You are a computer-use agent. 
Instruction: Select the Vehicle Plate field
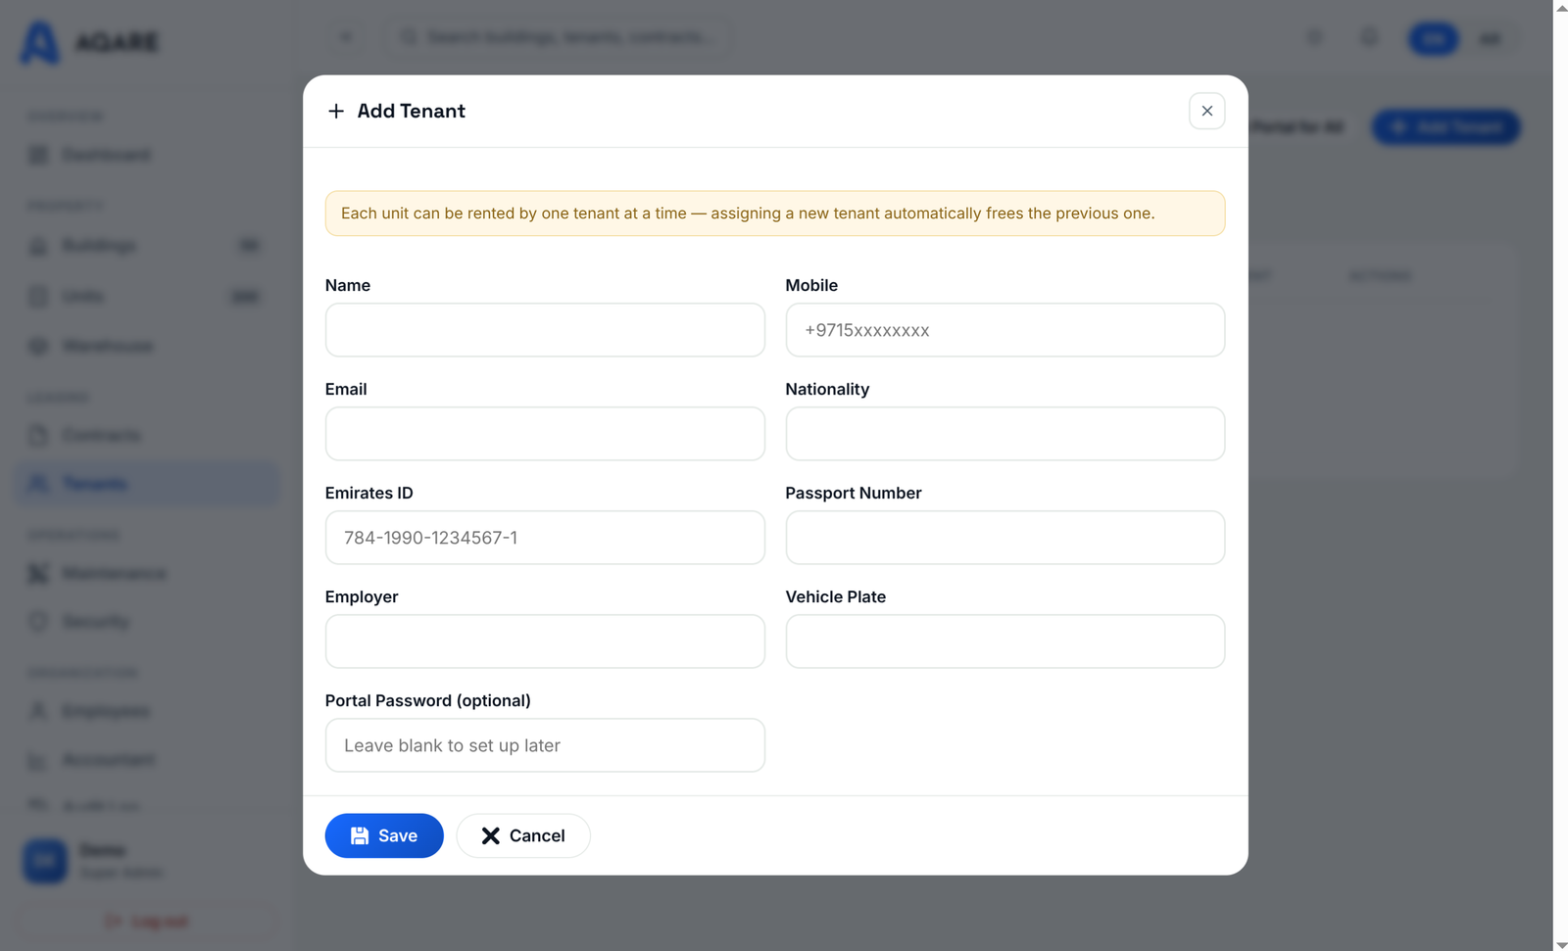1004,642
